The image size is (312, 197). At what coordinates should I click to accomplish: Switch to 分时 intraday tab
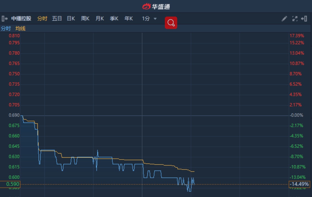pos(42,19)
